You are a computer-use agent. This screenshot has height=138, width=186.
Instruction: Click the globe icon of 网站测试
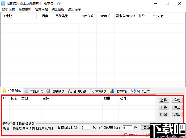click(26, 91)
